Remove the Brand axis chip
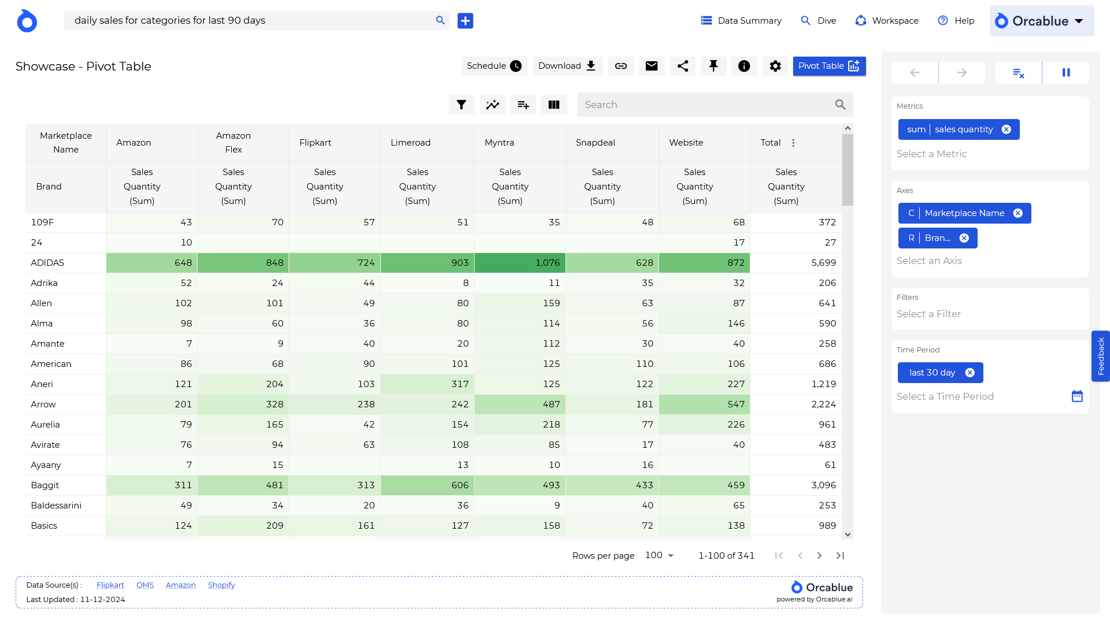The height and width of the screenshot is (624, 1110). coord(964,238)
